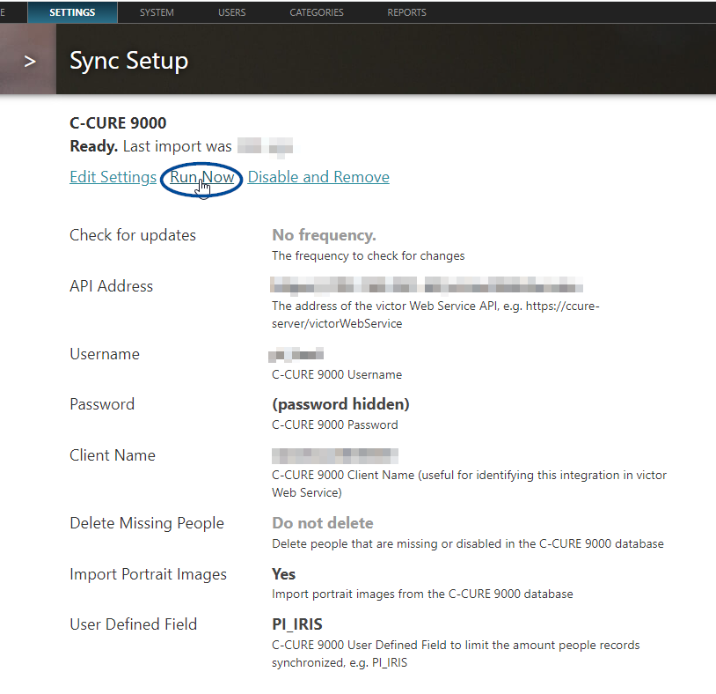716x694 pixels.
Task: Click the 'Password' field label
Action: point(102,404)
